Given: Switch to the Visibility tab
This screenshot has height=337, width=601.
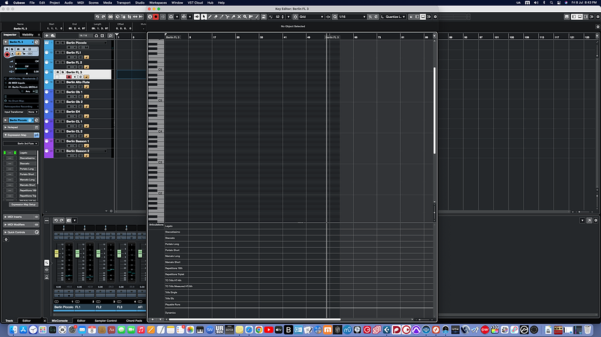Looking at the screenshot, I should [x=28, y=34].
